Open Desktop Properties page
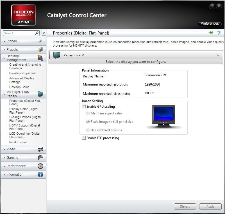225x214 pixels. coord(22,73)
